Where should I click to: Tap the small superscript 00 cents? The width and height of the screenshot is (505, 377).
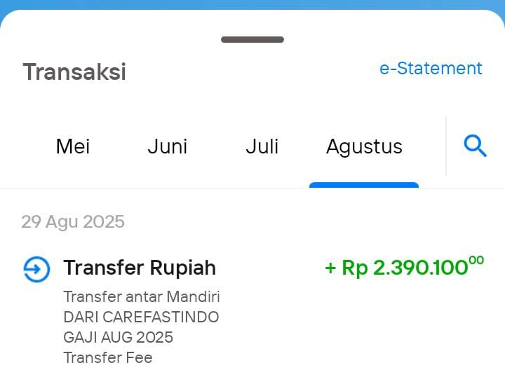(477, 260)
